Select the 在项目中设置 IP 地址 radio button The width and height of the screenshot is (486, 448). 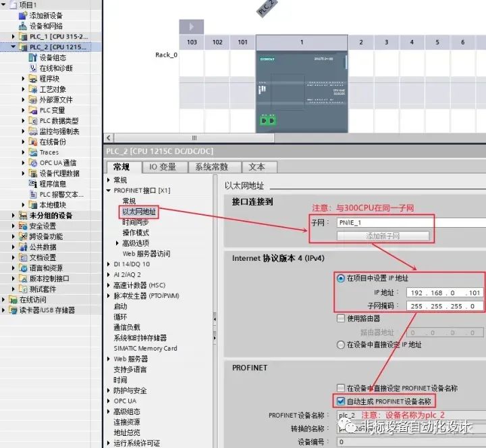[341, 278]
